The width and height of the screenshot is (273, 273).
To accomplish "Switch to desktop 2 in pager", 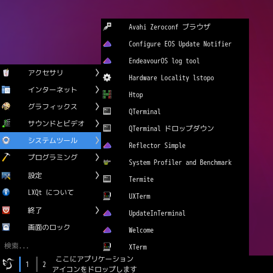I will pos(44,264).
